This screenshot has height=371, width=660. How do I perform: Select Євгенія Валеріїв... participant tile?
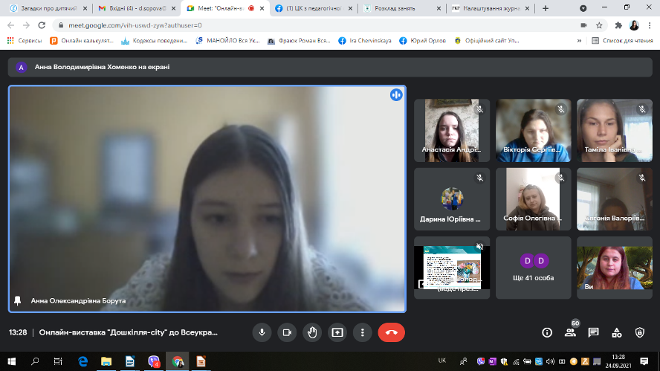click(615, 199)
